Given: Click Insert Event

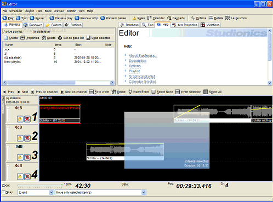Looking at the screenshot, I should coord(139,92).
